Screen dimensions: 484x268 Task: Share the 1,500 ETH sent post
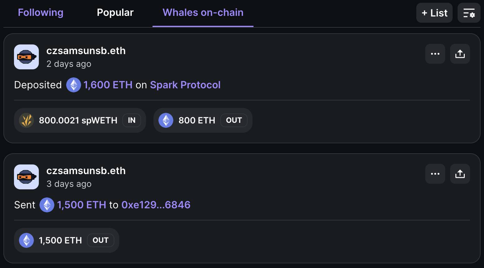(x=460, y=174)
